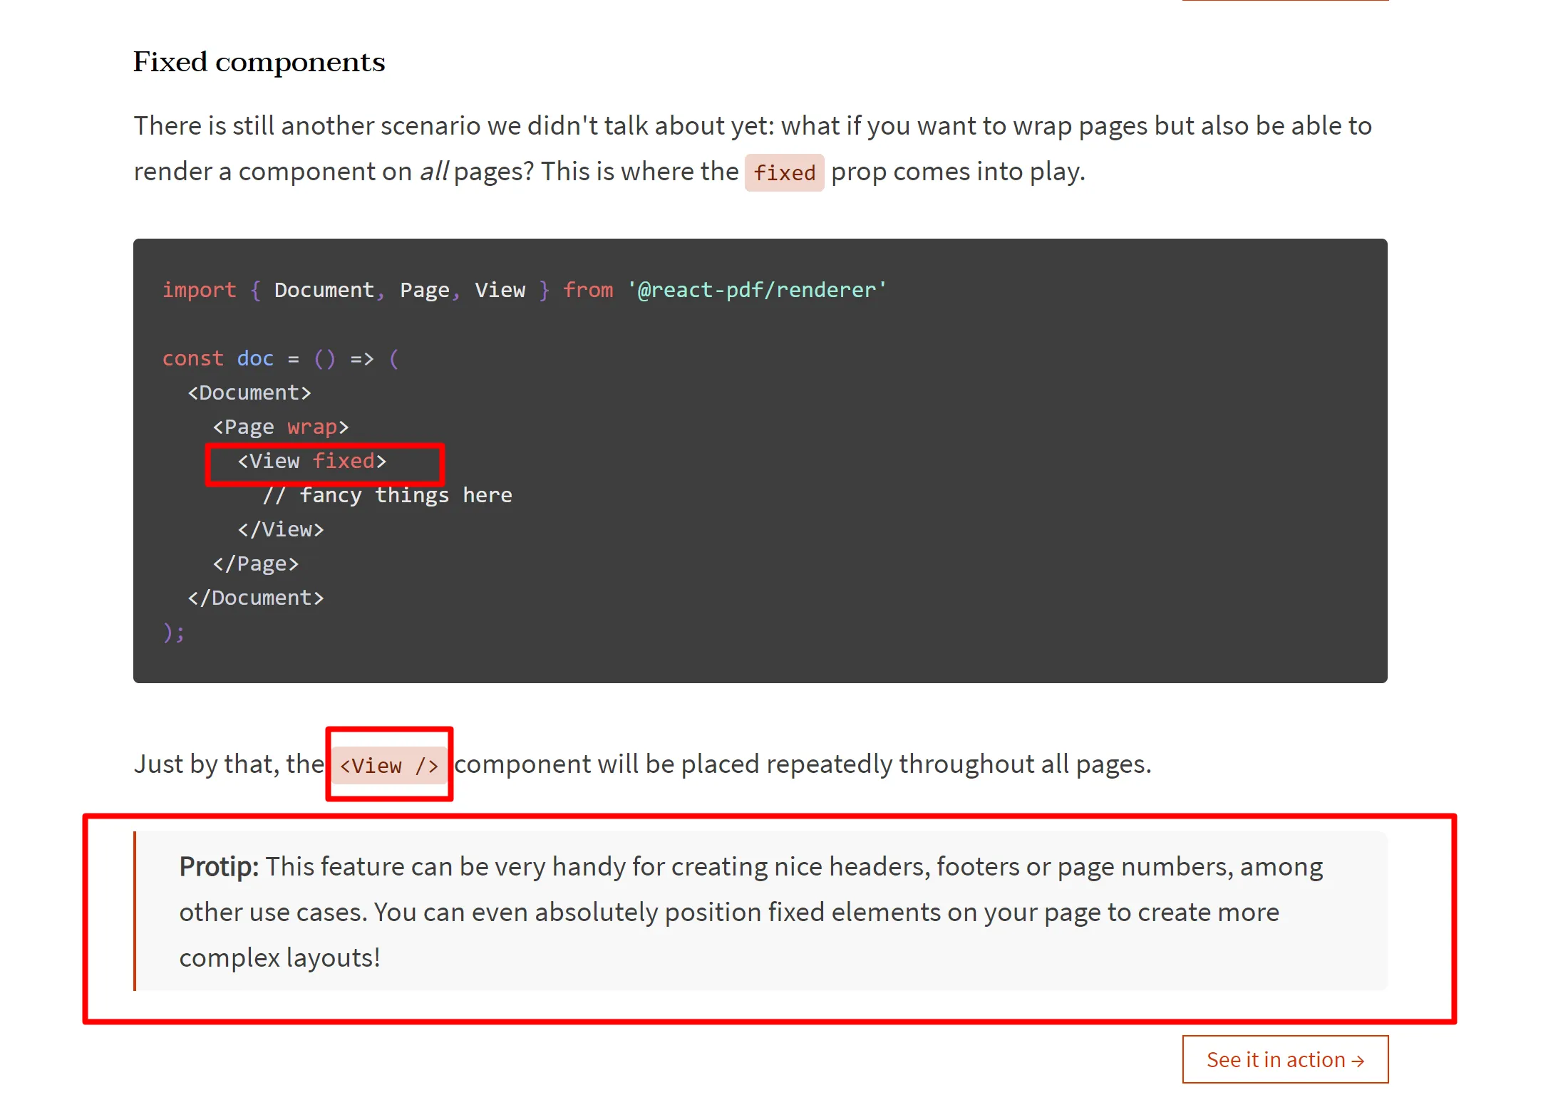Image resolution: width=1563 pixels, height=1117 pixels.
Task: Click the closing "</View>" tag
Action: click(281, 529)
